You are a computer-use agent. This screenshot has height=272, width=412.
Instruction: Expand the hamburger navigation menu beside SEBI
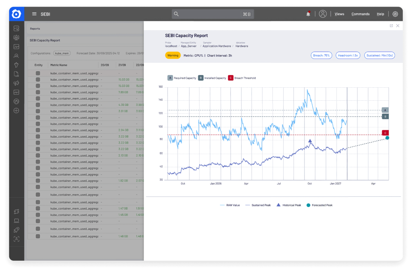[x=34, y=14]
